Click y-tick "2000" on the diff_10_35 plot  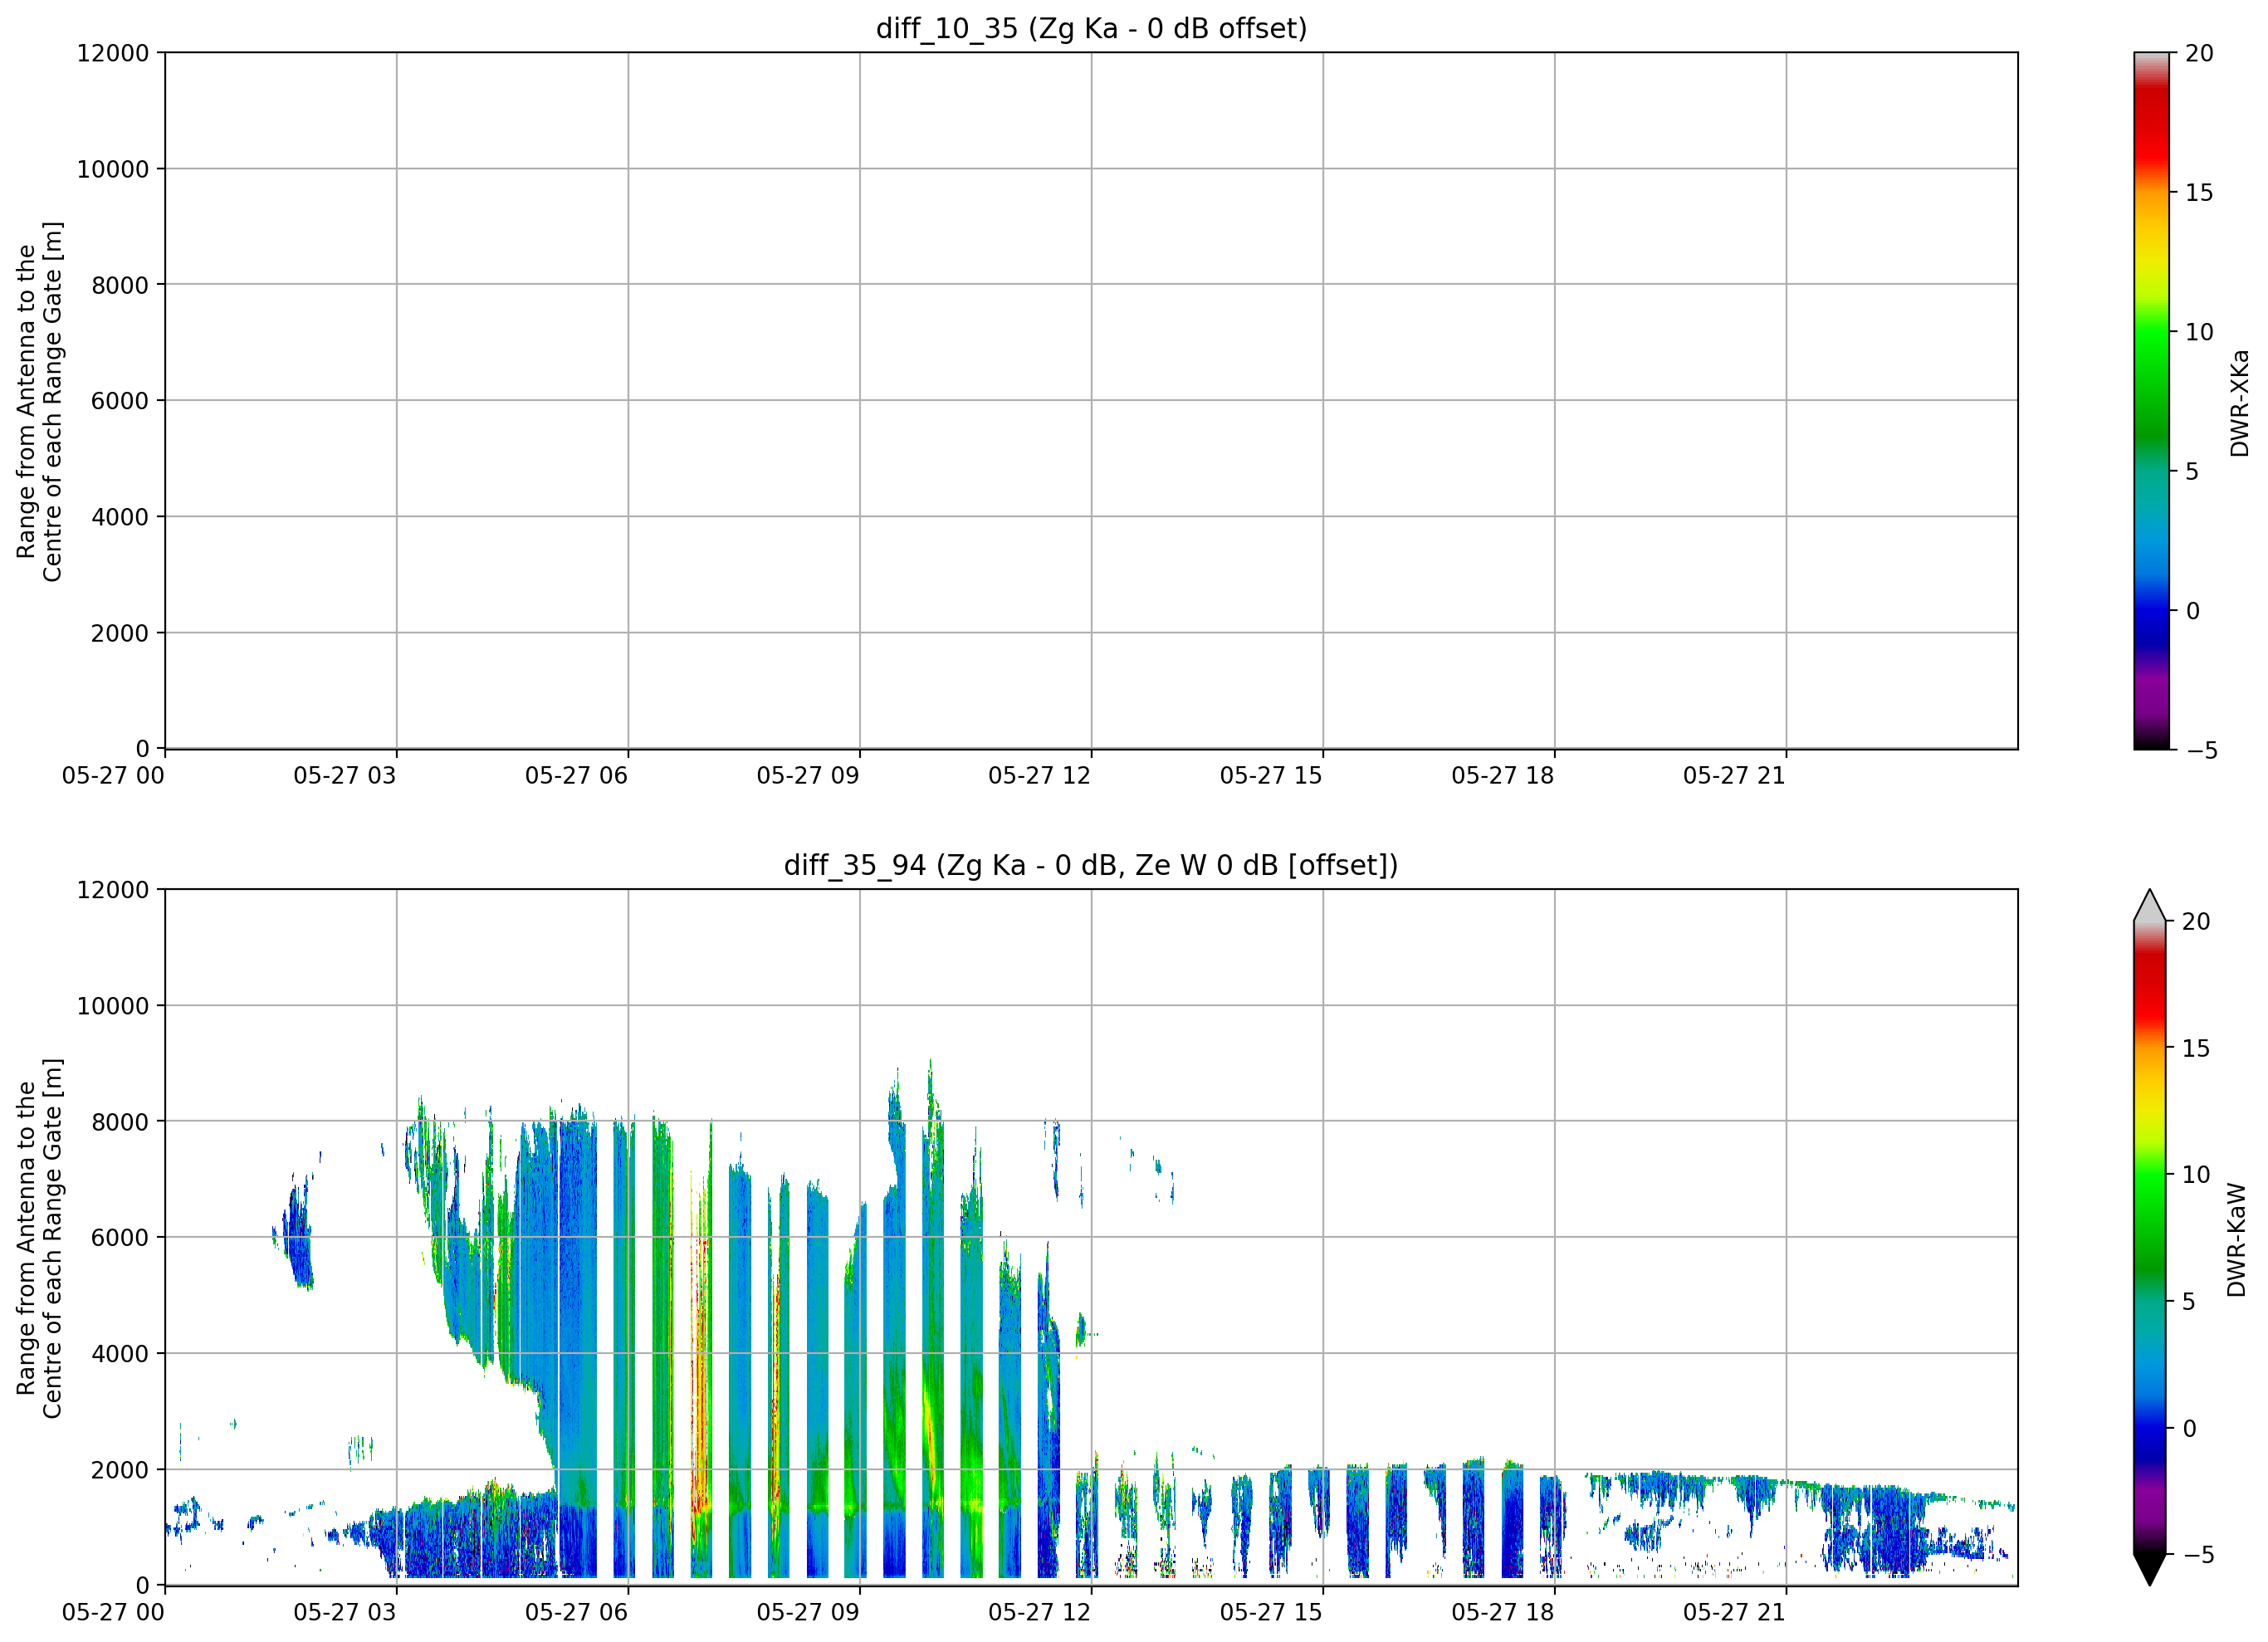click(x=120, y=633)
